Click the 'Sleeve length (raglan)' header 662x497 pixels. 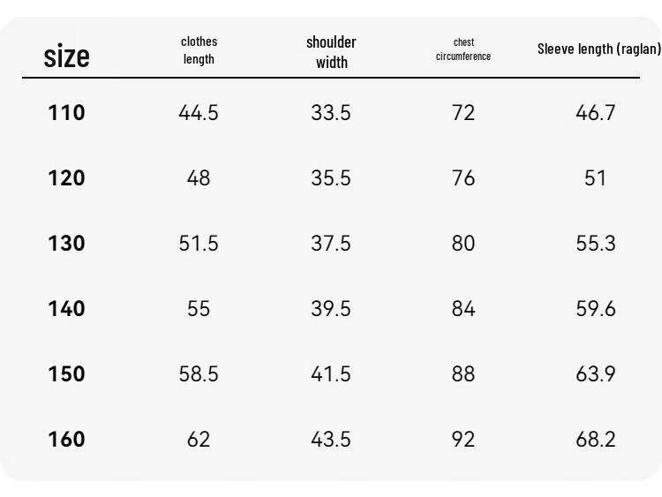tap(598, 49)
